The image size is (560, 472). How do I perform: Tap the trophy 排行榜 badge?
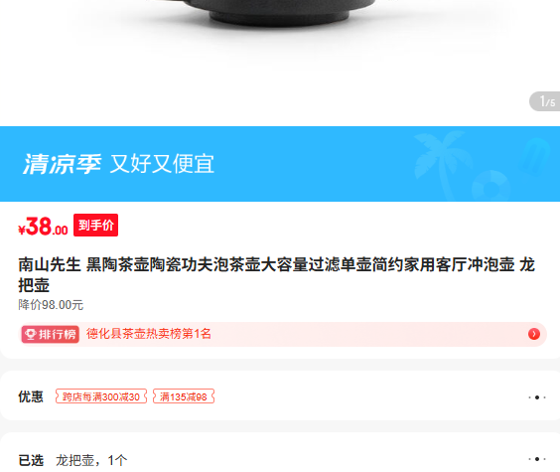51,335
